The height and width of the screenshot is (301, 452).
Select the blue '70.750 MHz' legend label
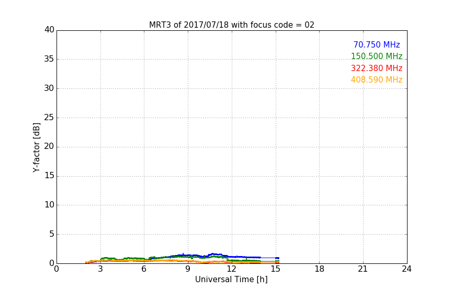click(377, 44)
